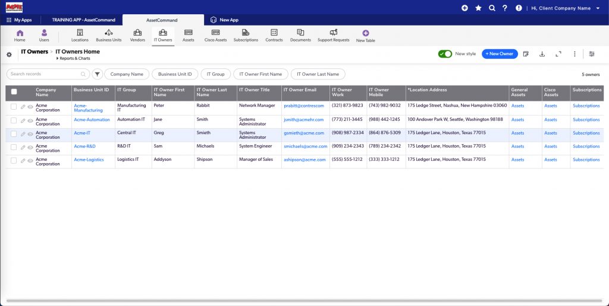Click the horizontal scrollbar at bottom

(x=304, y=301)
